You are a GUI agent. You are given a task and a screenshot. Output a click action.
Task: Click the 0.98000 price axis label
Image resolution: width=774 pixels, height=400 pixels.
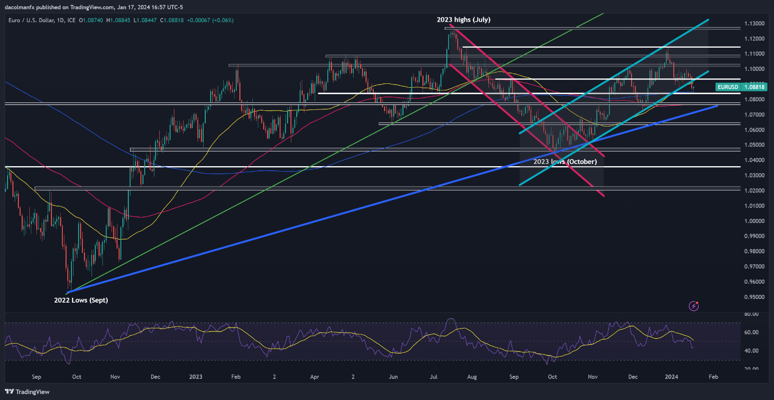[753, 251]
